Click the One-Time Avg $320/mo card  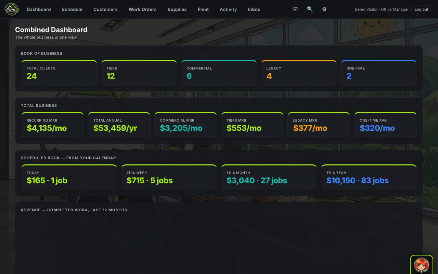tap(385, 125)
